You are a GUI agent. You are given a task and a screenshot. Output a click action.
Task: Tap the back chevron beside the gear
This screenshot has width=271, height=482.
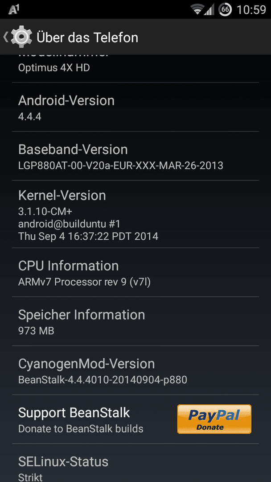click(x=5, y=37)
